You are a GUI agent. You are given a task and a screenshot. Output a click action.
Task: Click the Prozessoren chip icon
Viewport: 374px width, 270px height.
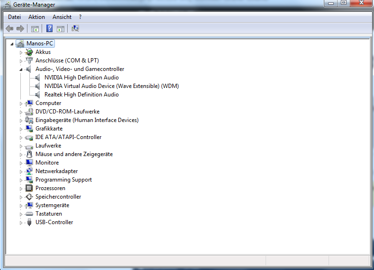coord(29,188)
